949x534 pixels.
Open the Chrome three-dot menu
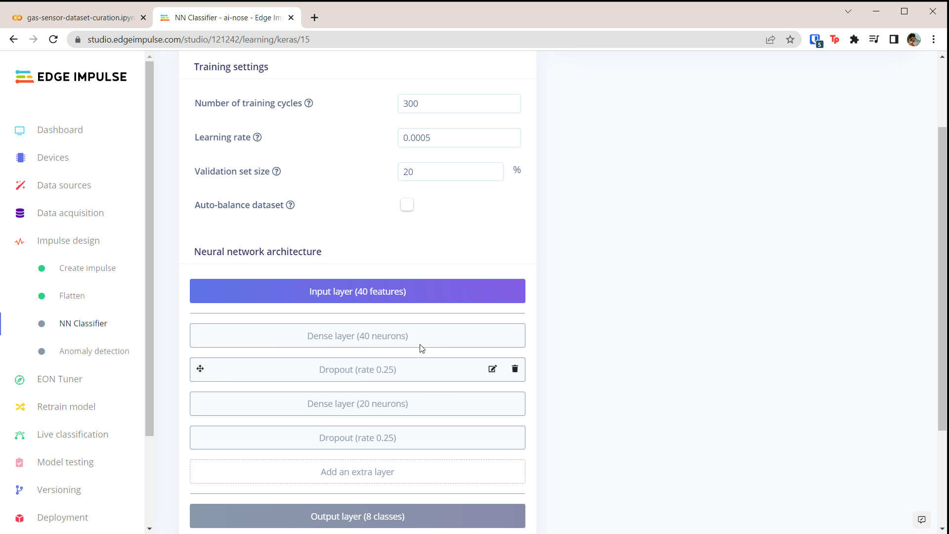pyautogui.click(x=934, y=40)
